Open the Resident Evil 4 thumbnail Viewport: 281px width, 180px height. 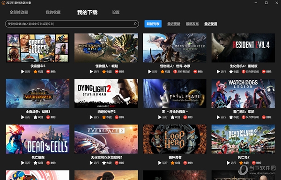click(x=243, y=48)
